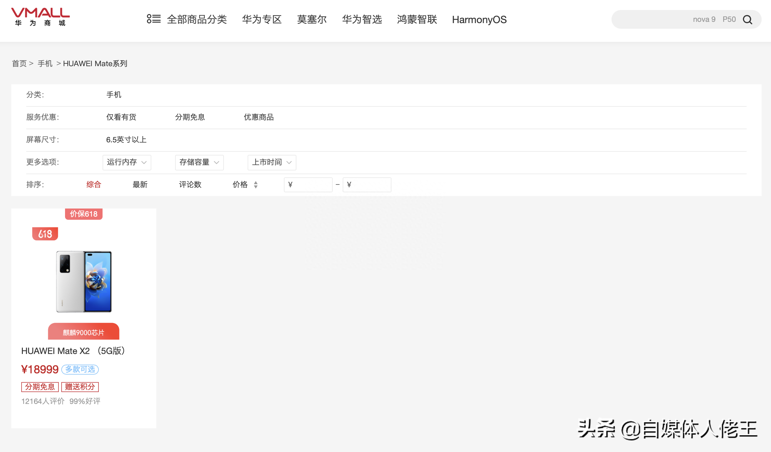Select the 华为专区 nav item
Image resolution: width=771 pixels, height=452 pixels.
click(x=262, y=20)
